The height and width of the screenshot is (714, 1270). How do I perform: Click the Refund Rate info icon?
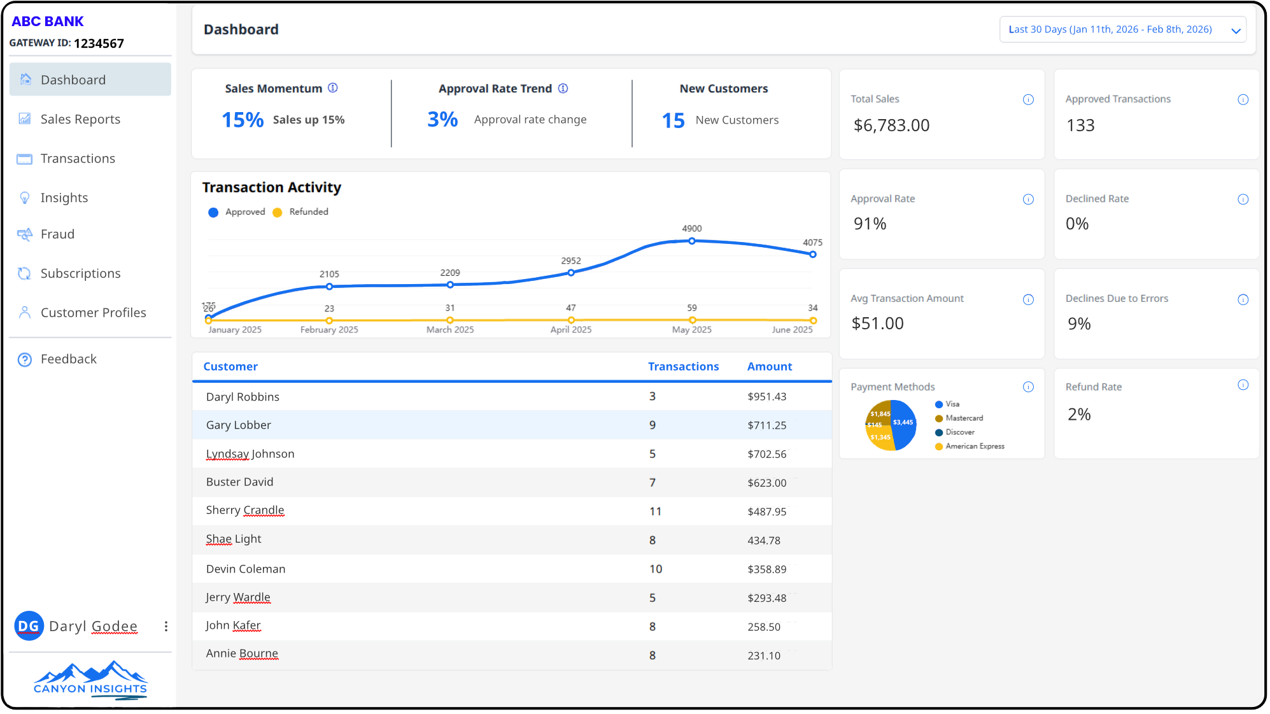point(1243,385)
